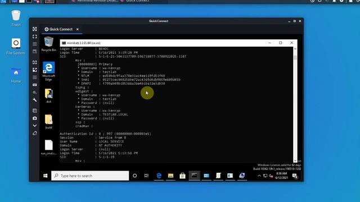
Task: Click 'Windows License valid for 62 days' text
Action: (279, 165)
